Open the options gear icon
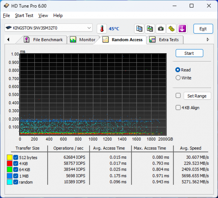Screen dimensions: 218x198 (x=171, y=29)
